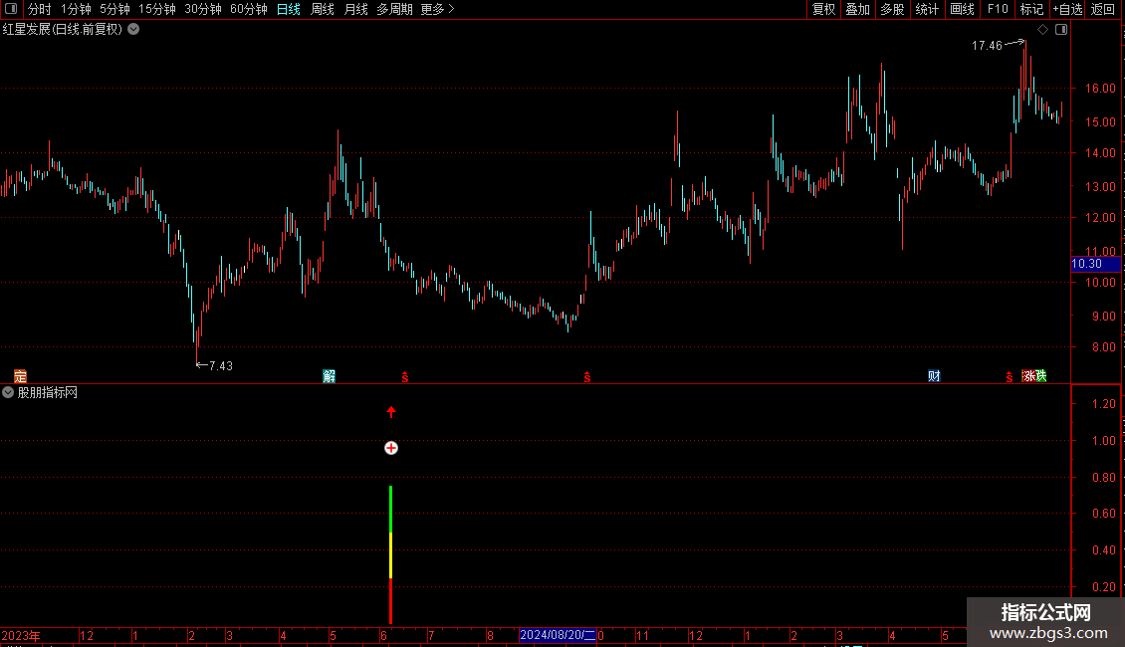Click the 统计 statistics button
The height and width of the screenshot is (647, 1125).
tap(927, 9)
